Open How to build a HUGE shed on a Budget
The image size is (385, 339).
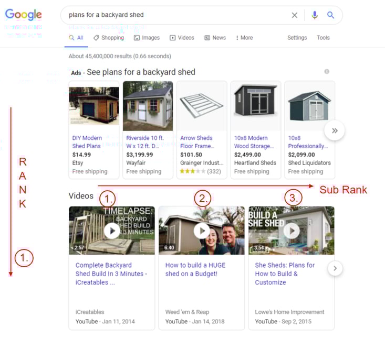195,269
